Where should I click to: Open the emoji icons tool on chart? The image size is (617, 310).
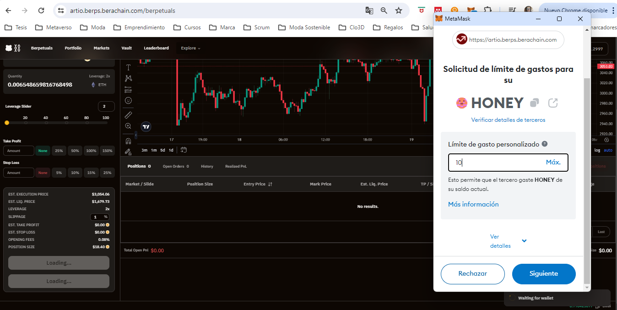[x=128, y=100]
